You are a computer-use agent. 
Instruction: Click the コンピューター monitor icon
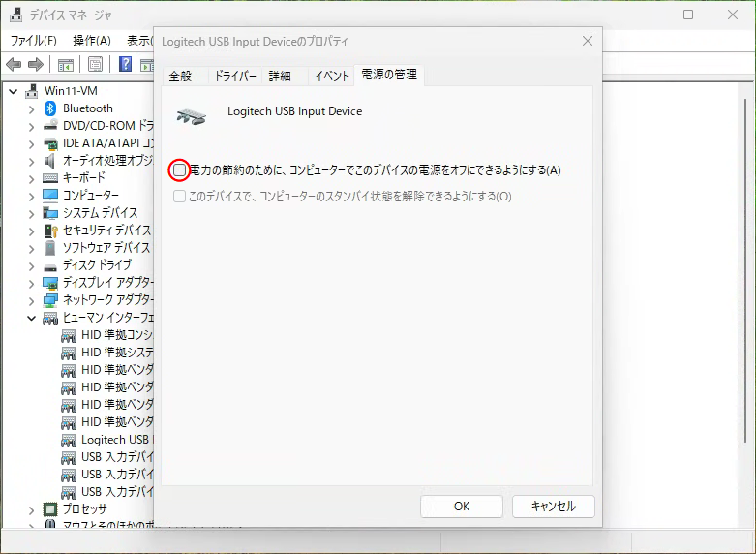coord(50,196)
